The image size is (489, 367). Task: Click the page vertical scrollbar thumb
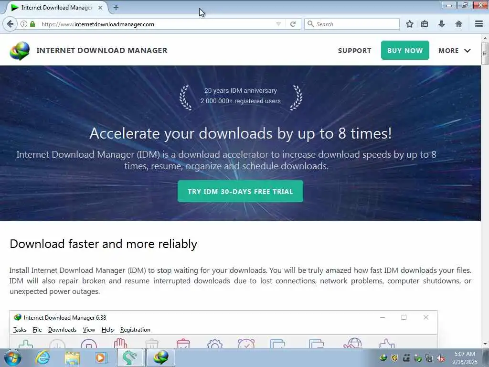click(x=485, y=54)
